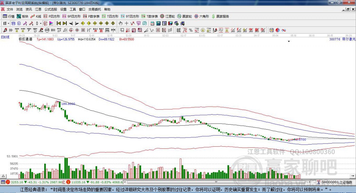Click the horizontal scrollbar thumb
This screenshot has height=193, width=356.
click(216, 182)
